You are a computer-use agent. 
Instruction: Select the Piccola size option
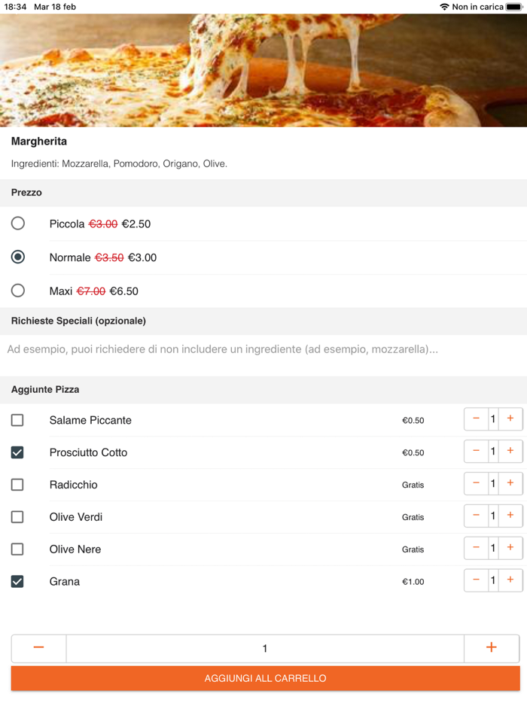[18, 224]
